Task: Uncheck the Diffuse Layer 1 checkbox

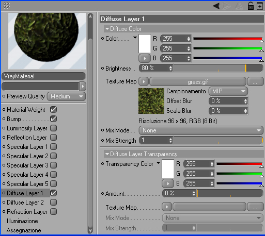Action: pyautogui.click(x=54, y=193)
